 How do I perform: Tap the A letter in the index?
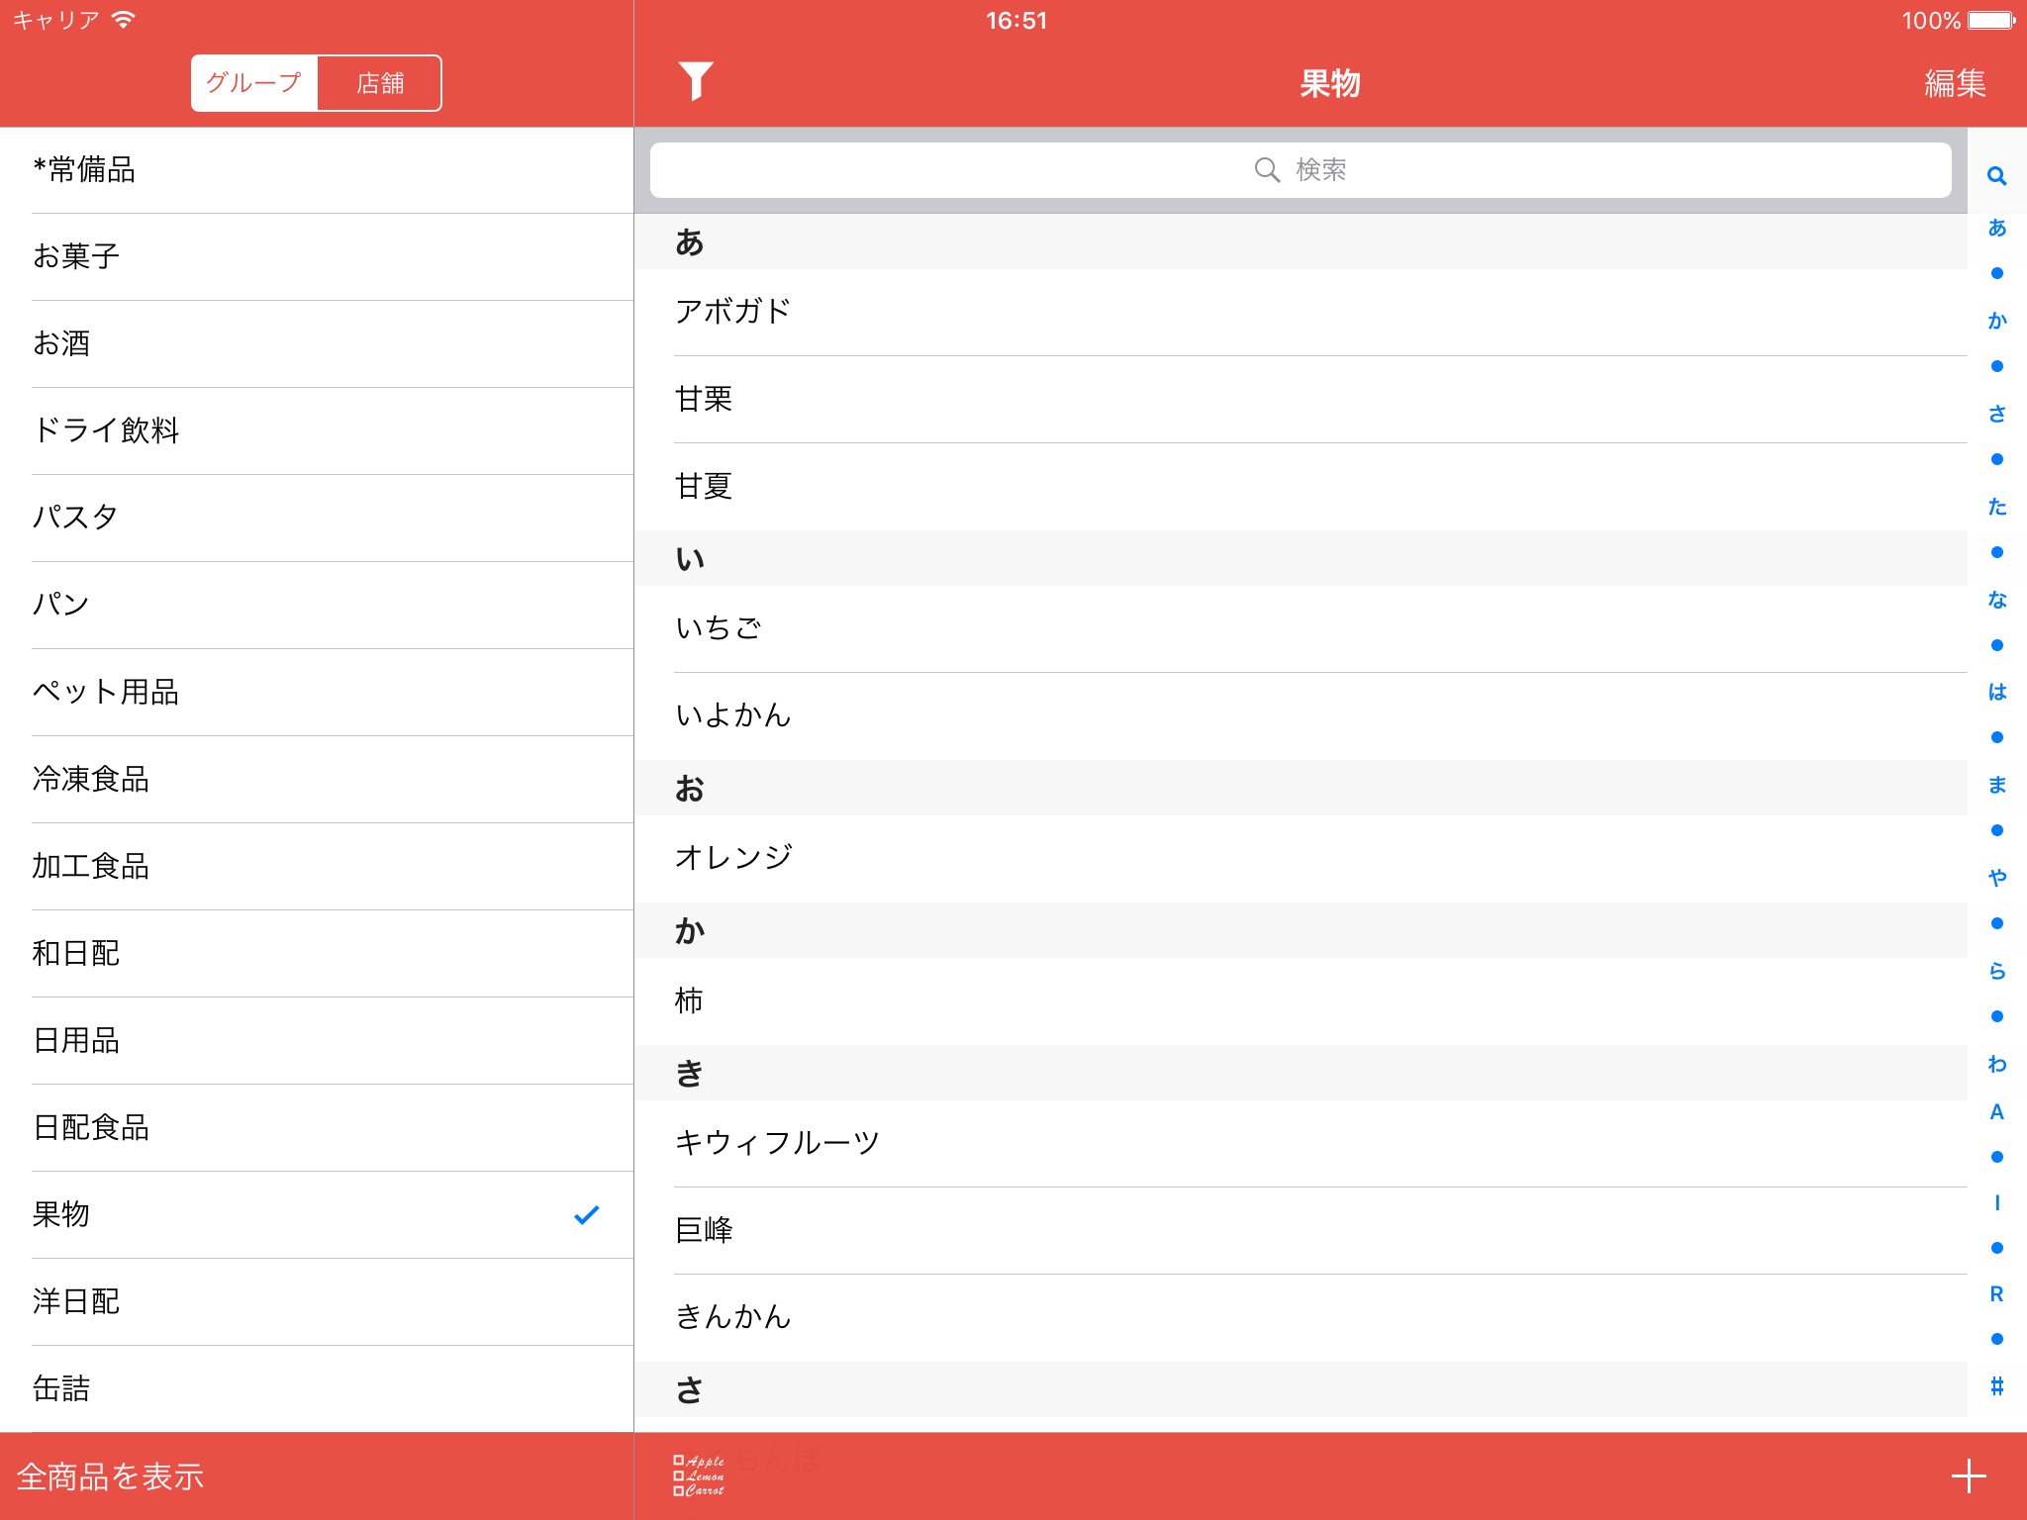click(1996, 1111)
